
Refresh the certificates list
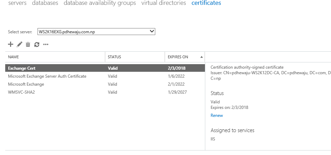pos(37,44)
